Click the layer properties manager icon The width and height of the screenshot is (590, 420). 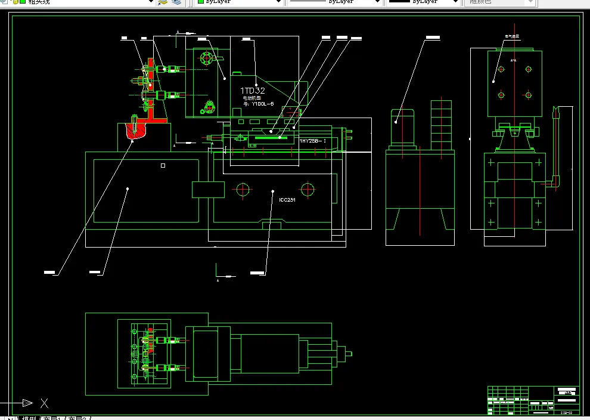pyautogui.click(x=163, y=2)
